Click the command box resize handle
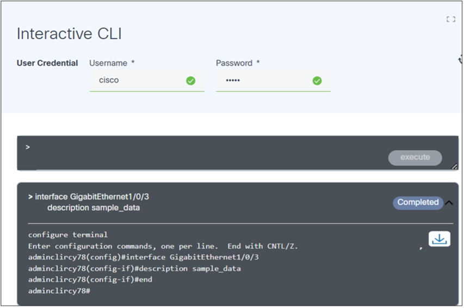Image resolution: width=464 pixels, height=308 pixels. point(454,166)
